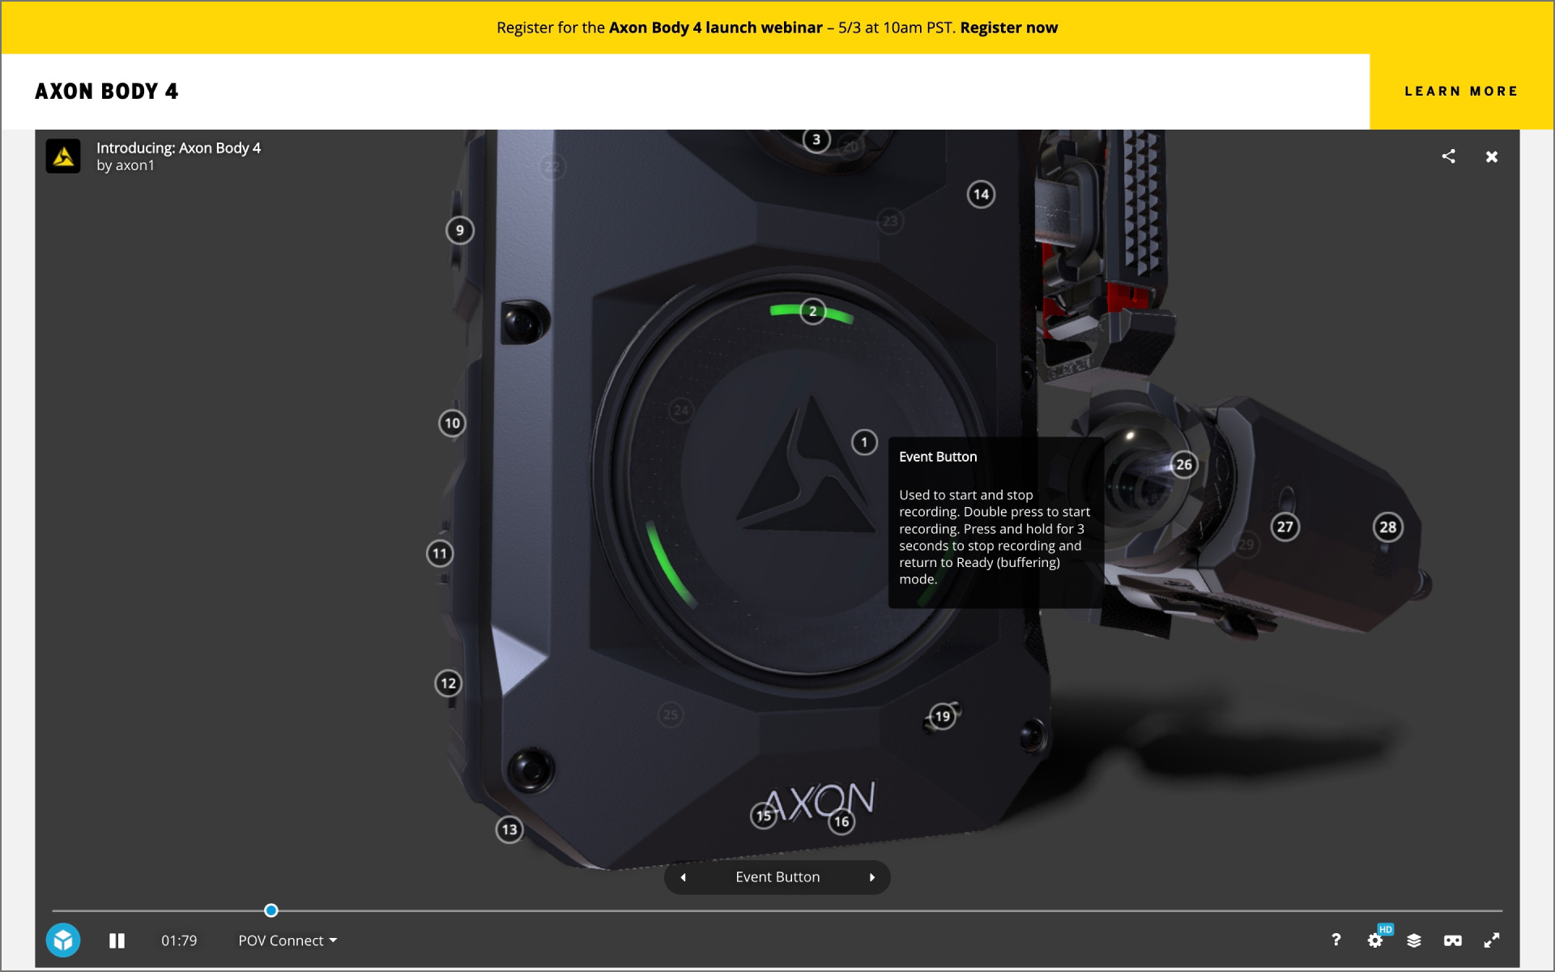Toggle the Event Button annotation marker 1
Screen dimensions: 1555x972
click(863, 441)
